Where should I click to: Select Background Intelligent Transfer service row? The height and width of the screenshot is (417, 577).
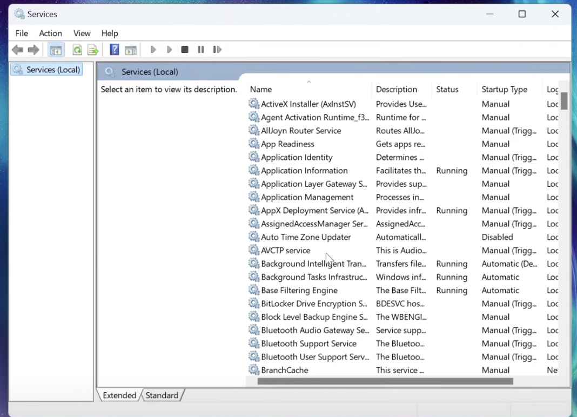pos(402,264)
